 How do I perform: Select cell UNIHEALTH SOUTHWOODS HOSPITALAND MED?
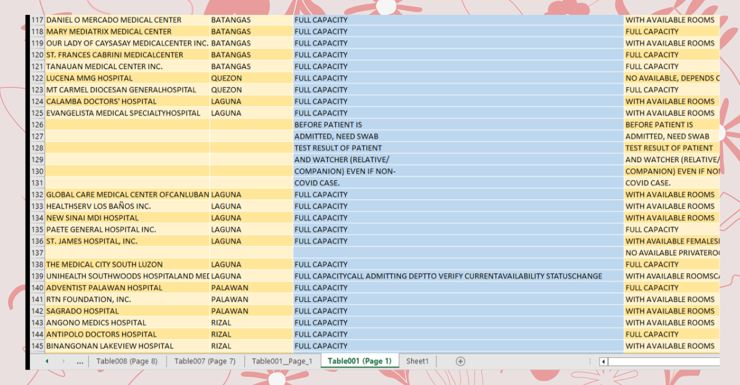coord(127,276)
